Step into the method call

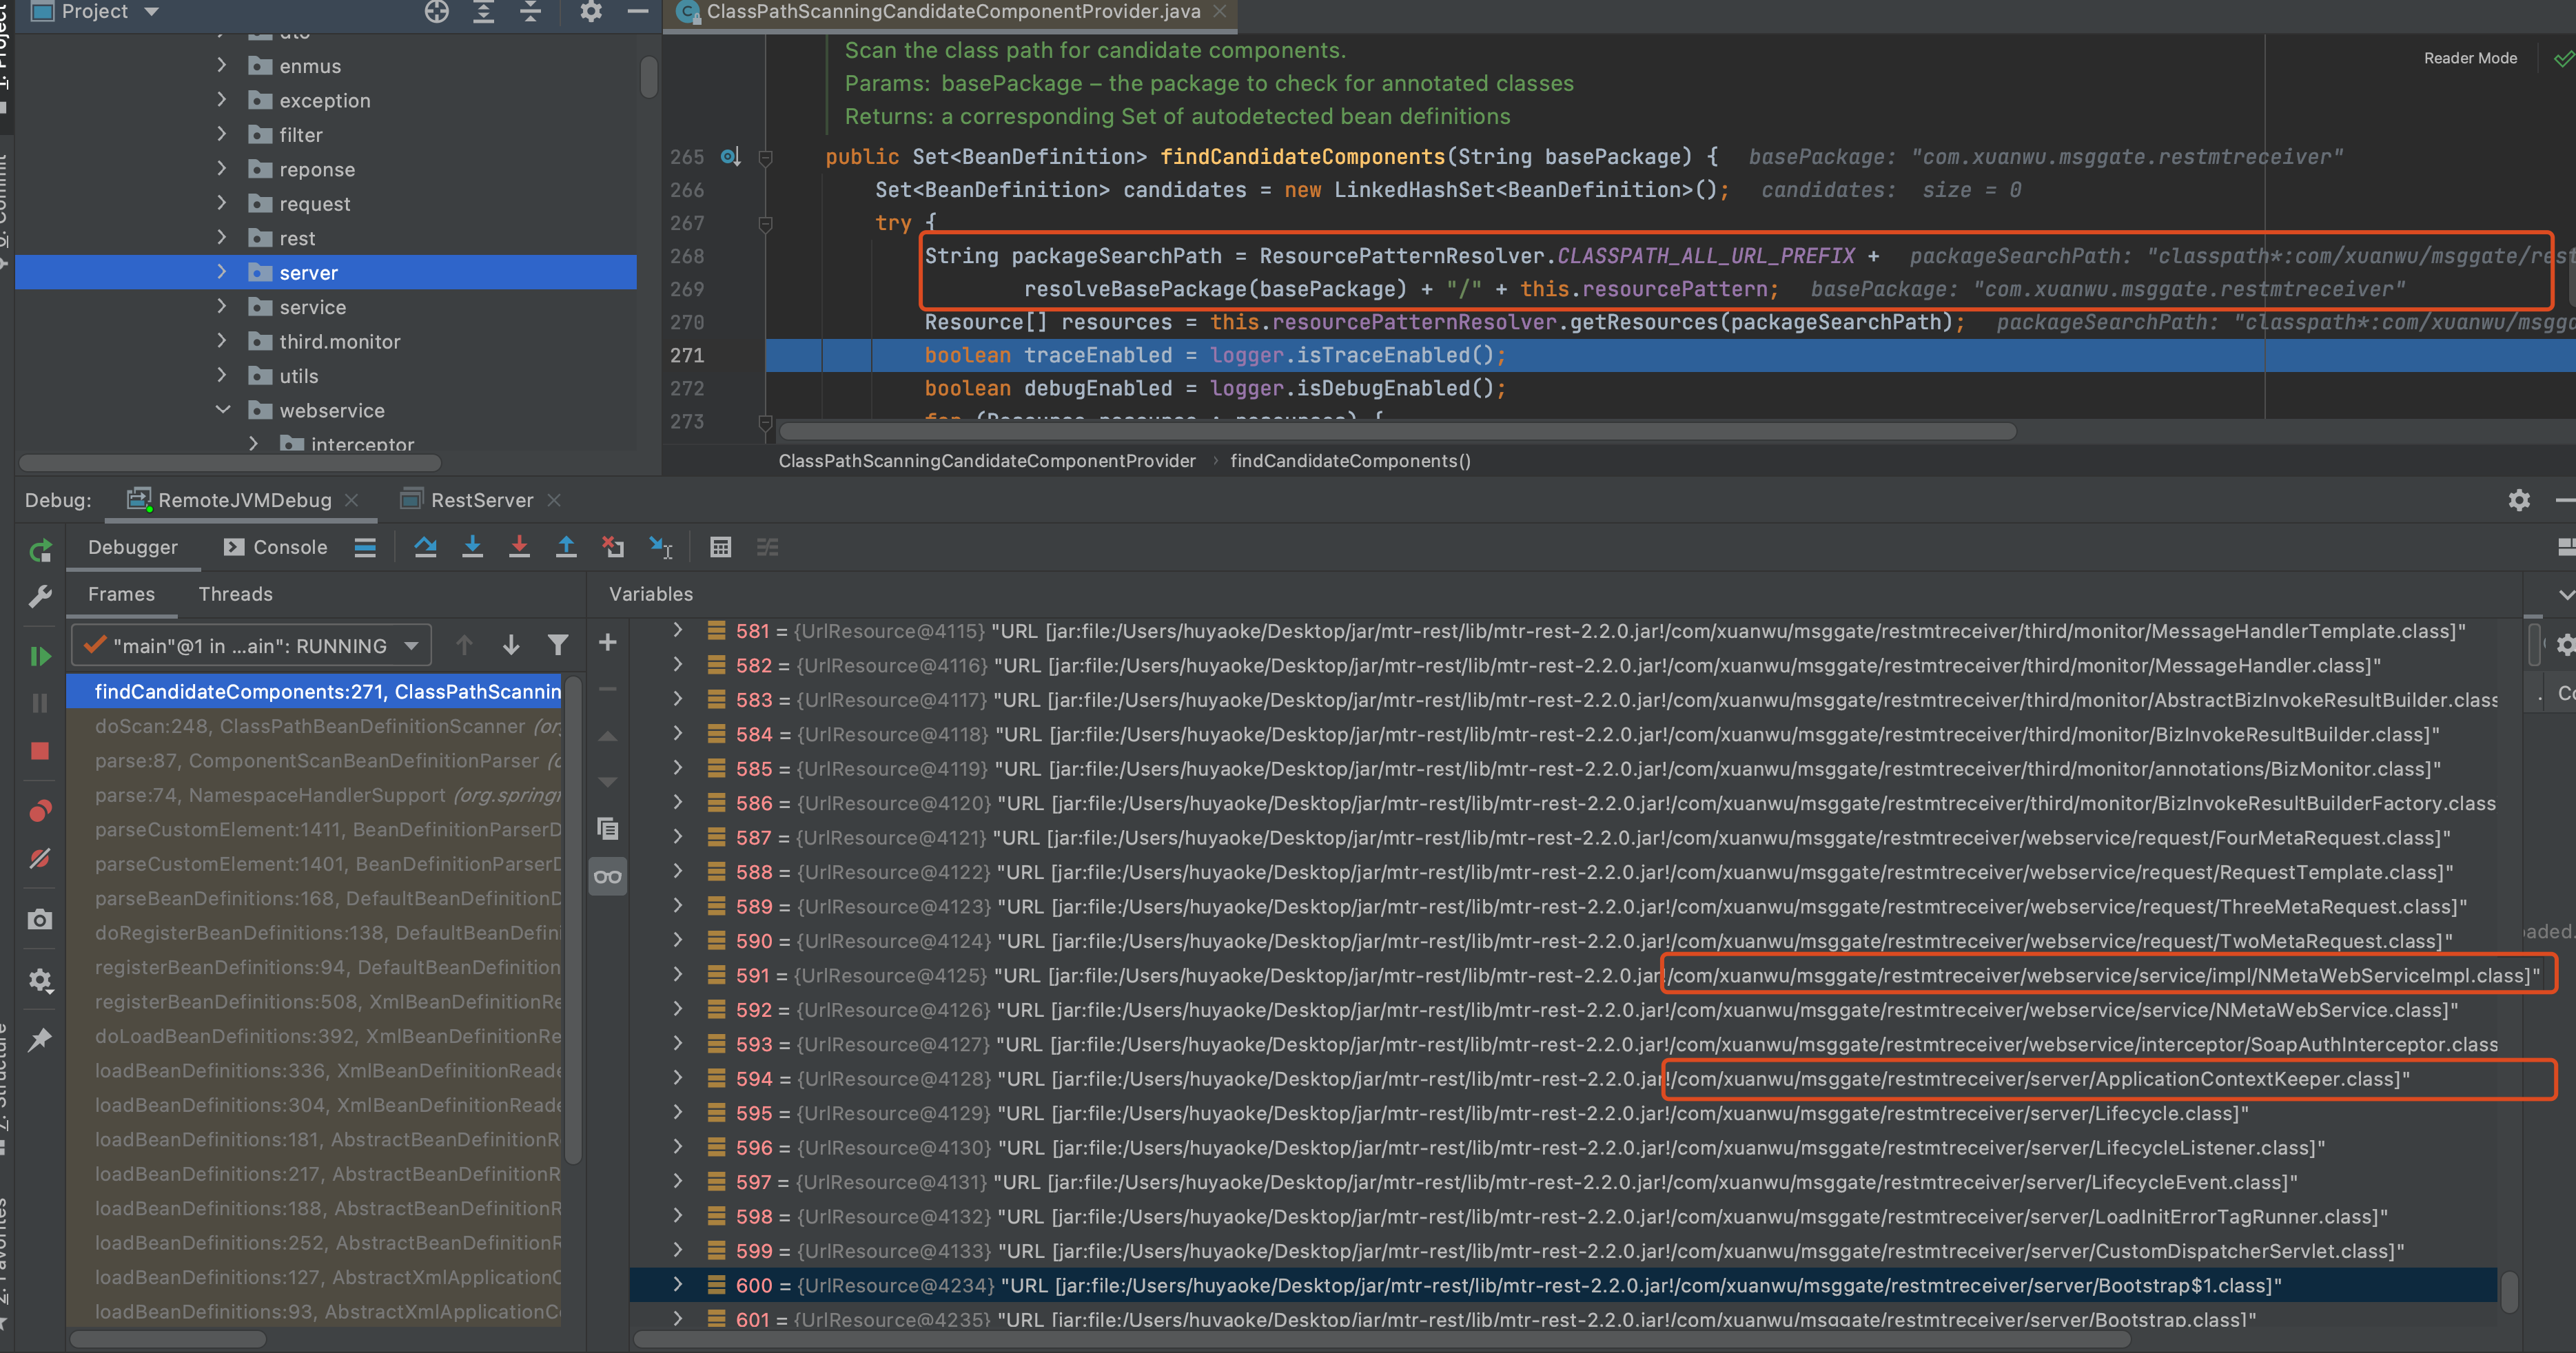point(472,547)
